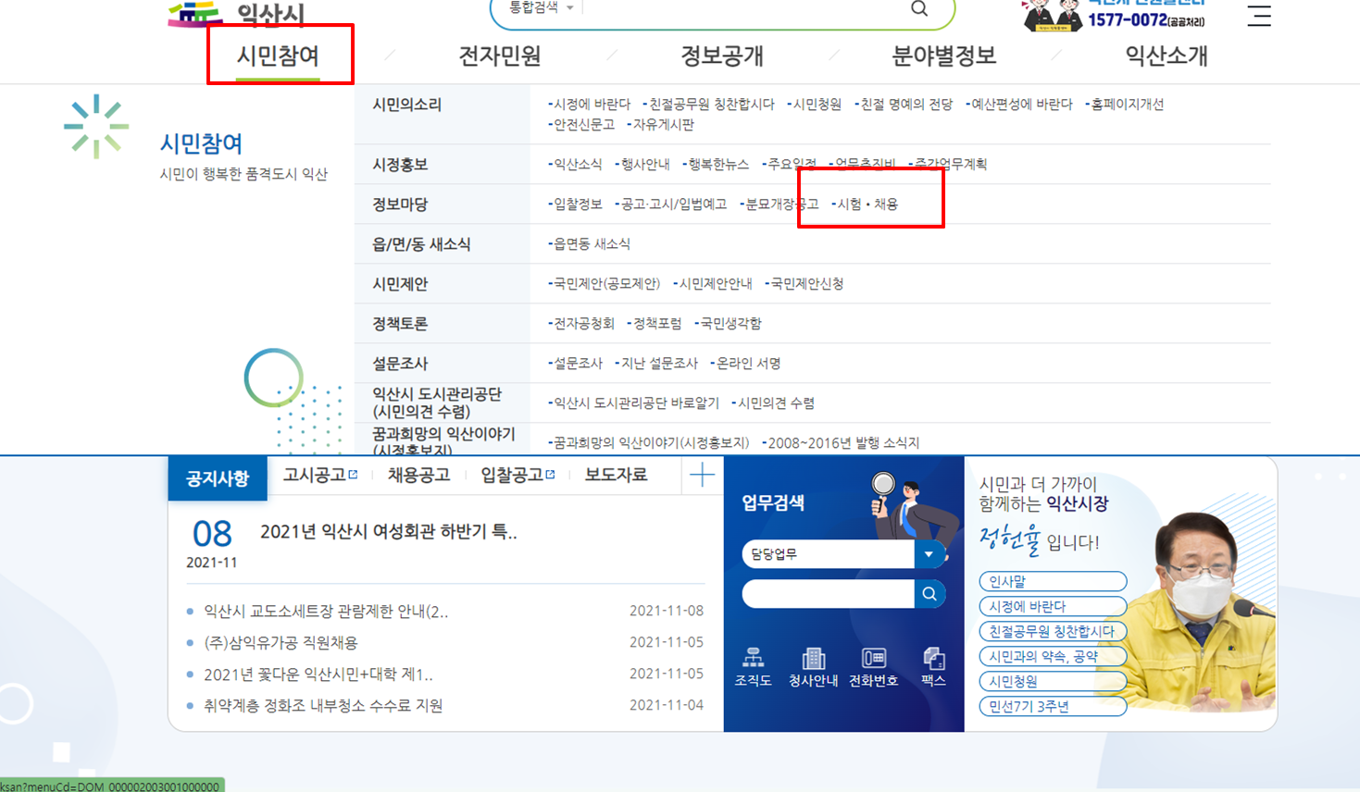1360x792 pixels.
Task: Click the 인사말 button
Action: (1053, 582)
